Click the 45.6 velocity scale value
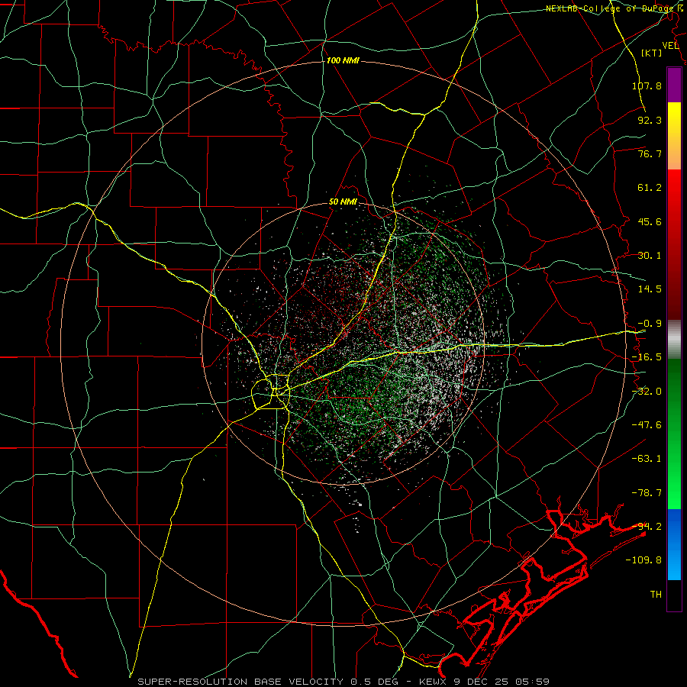Viewport: 687px width, 687px height. pos(650,221)
